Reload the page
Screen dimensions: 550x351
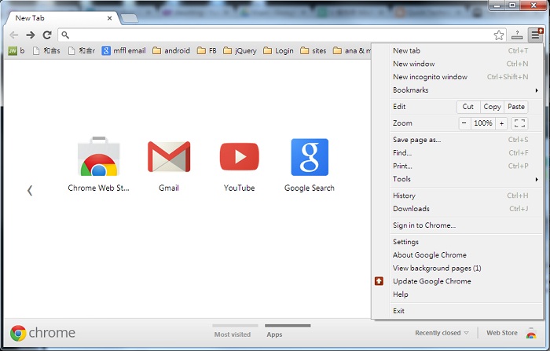click(47, 35)
